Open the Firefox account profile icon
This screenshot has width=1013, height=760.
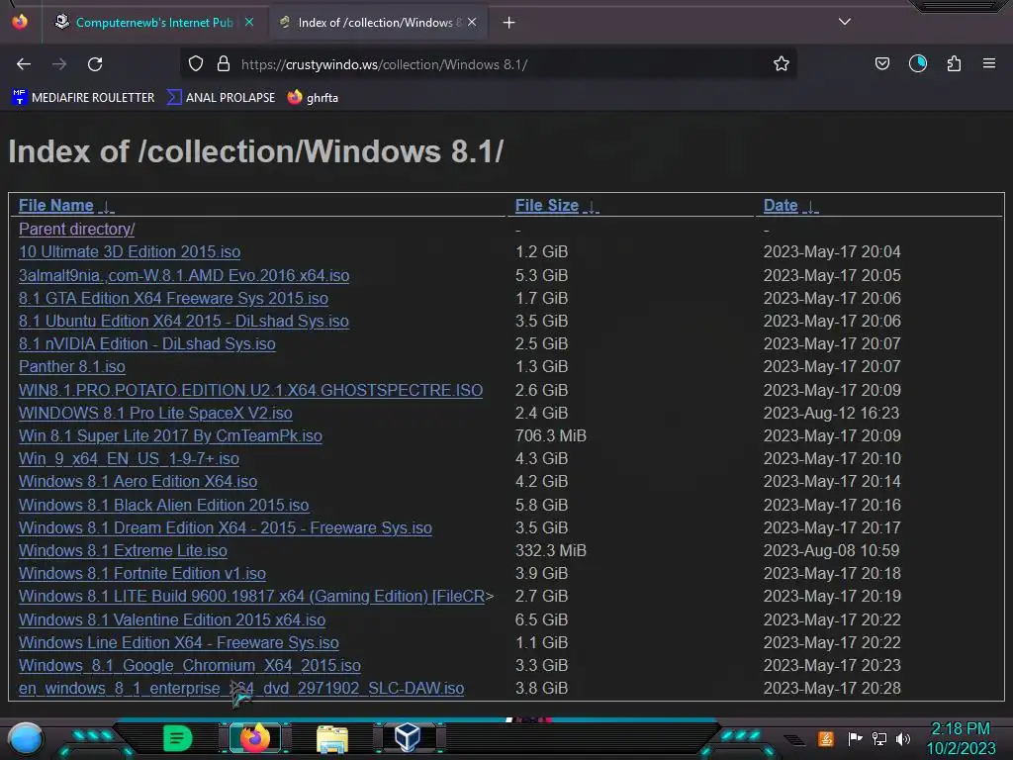click(917, 64)
